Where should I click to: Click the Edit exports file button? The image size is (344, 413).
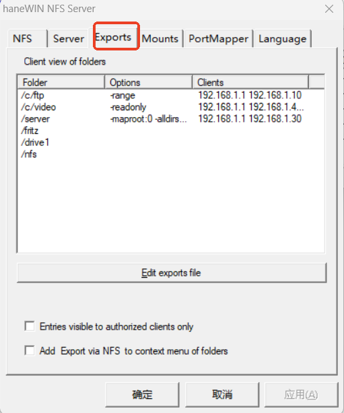click(172, 273)
